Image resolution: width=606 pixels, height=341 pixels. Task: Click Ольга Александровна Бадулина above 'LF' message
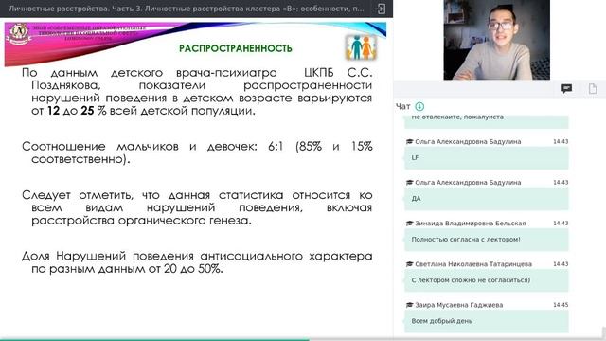click(x=468, y=142)
